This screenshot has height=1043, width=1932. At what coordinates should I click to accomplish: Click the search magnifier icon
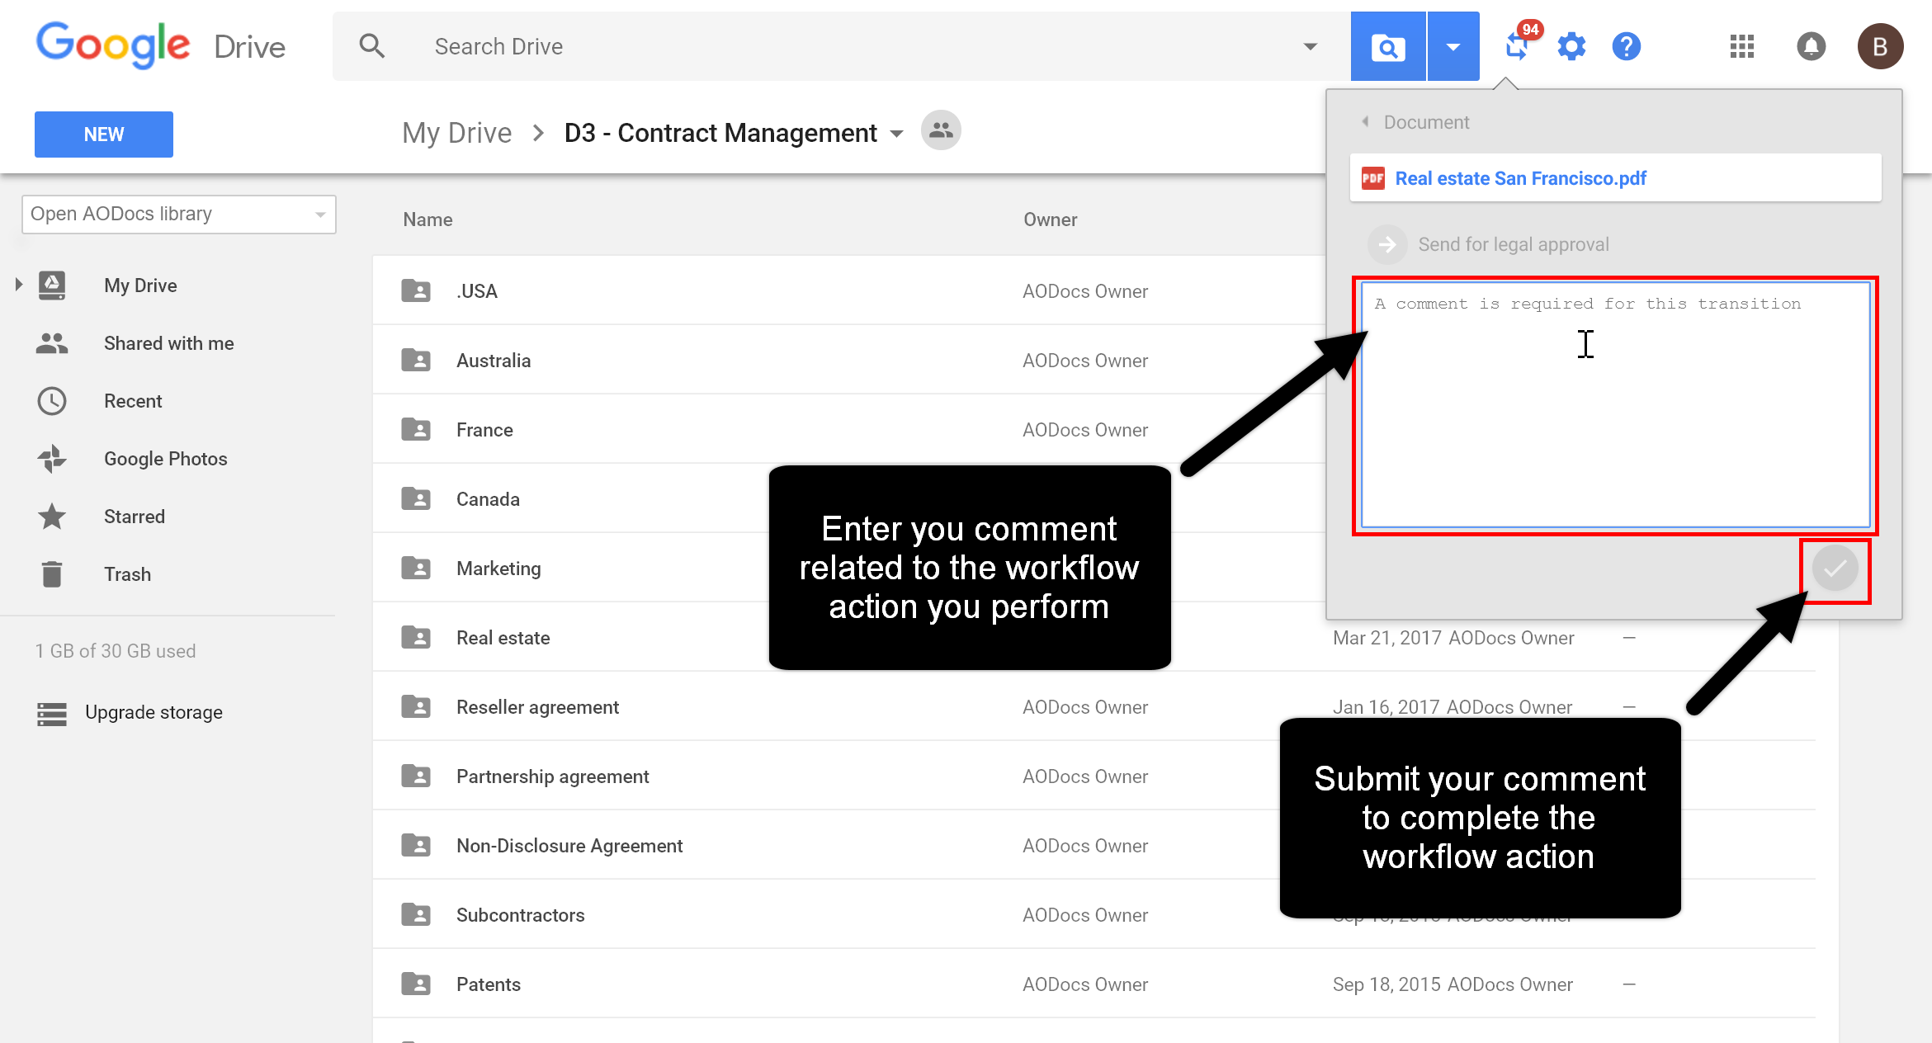coord(372,46)
